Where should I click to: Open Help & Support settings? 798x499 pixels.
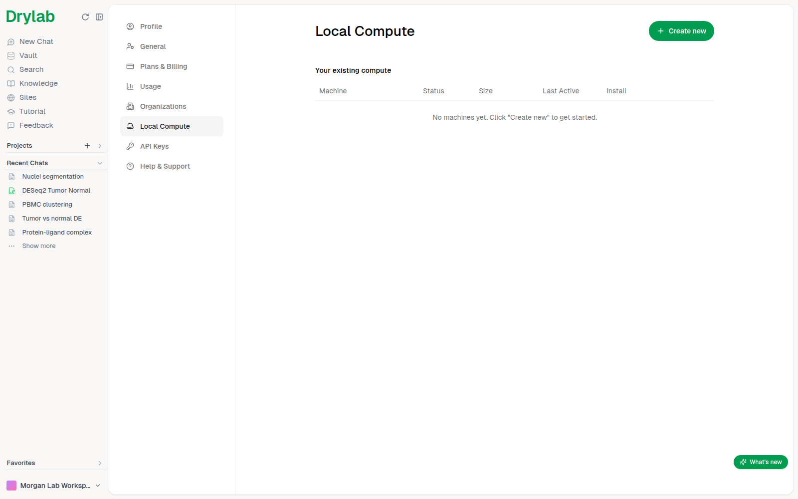(172, 166)
